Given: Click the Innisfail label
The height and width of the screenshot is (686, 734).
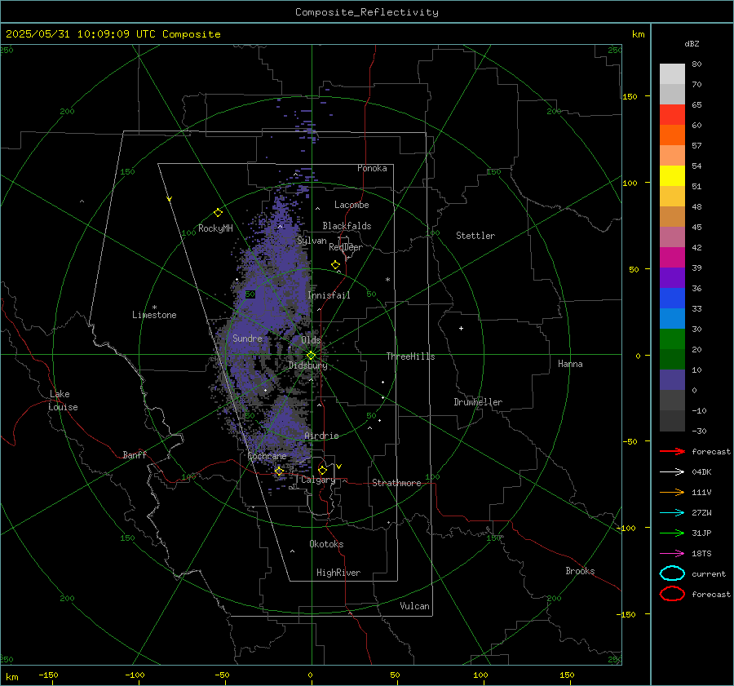Looking at the screenshot, I should point(329,295).
